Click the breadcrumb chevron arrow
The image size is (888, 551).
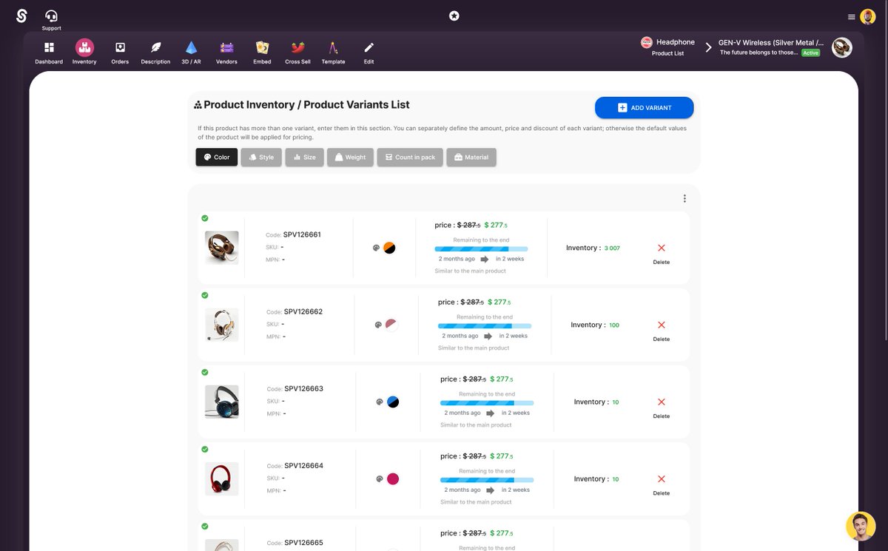pyautogui.click(x=708, y=47)
